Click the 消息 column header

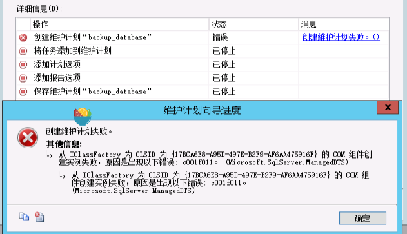tap(344, 24)
